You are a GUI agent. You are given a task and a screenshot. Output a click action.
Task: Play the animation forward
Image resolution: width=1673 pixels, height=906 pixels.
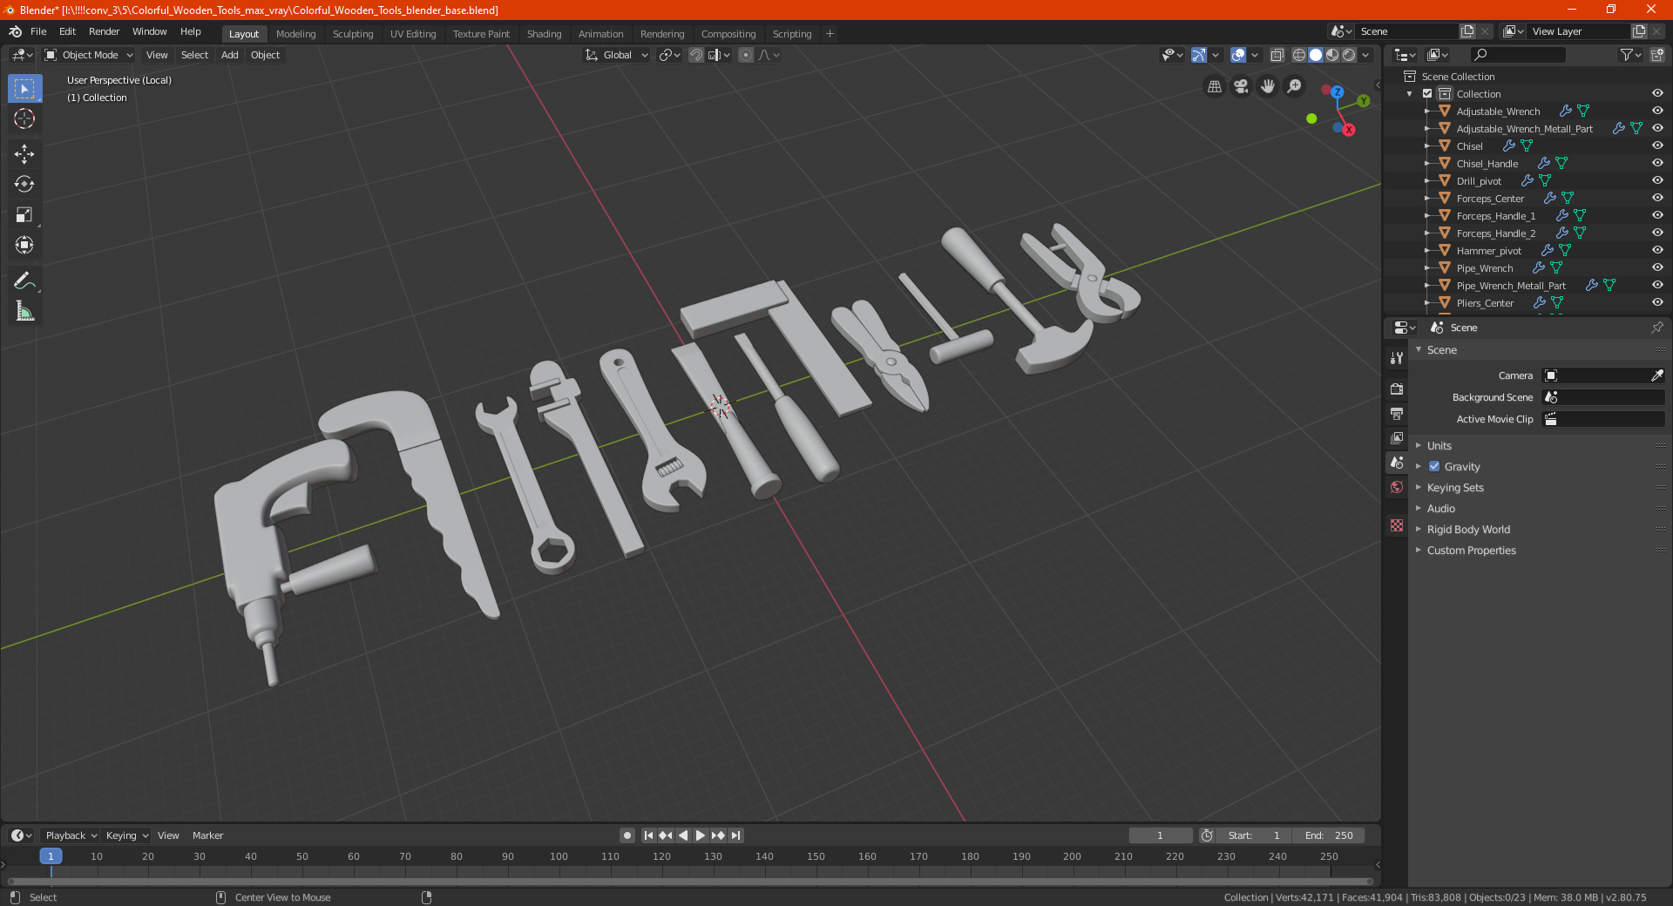701,835
